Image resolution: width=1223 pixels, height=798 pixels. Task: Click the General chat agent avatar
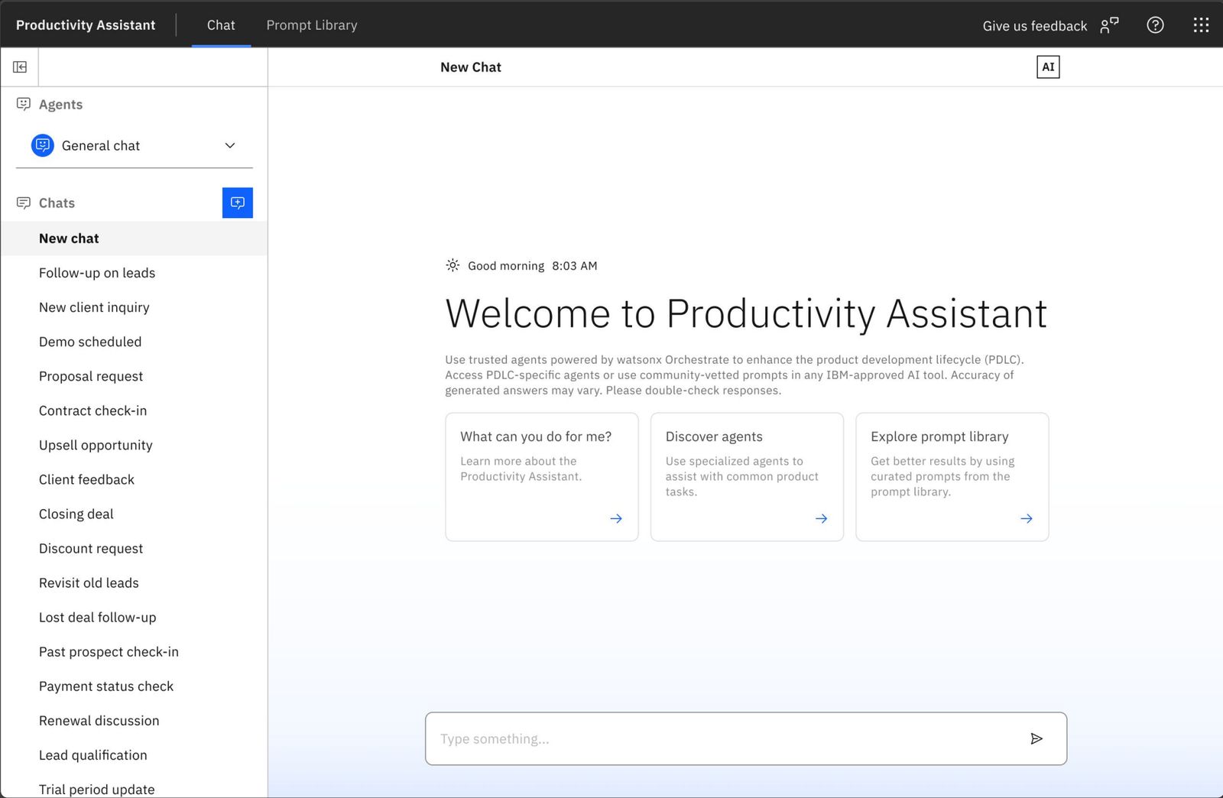point(43,145)
